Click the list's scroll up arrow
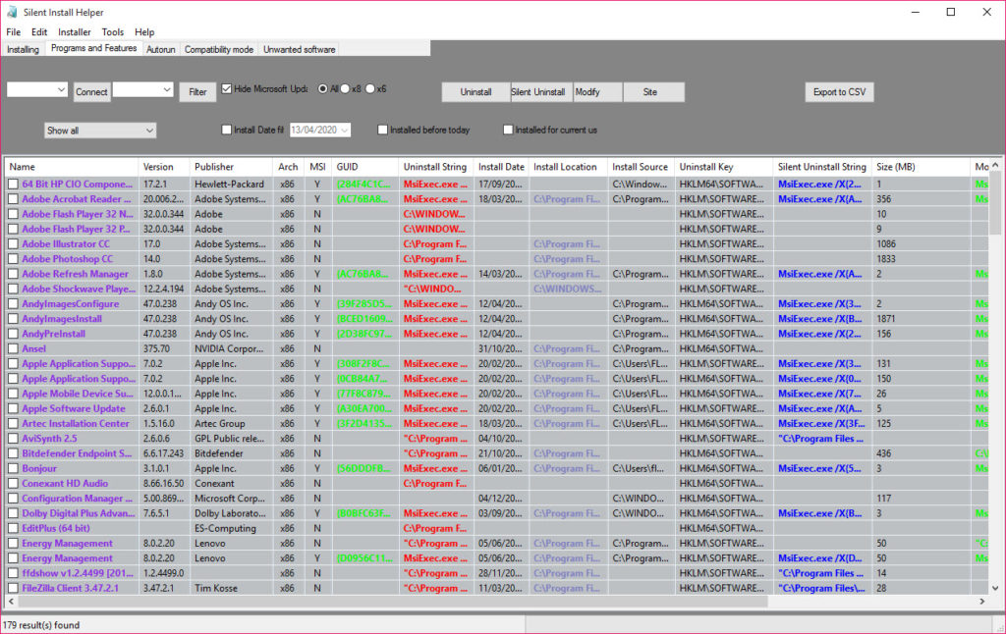Screen dimensions: 1006x634 tap(995, 165)
